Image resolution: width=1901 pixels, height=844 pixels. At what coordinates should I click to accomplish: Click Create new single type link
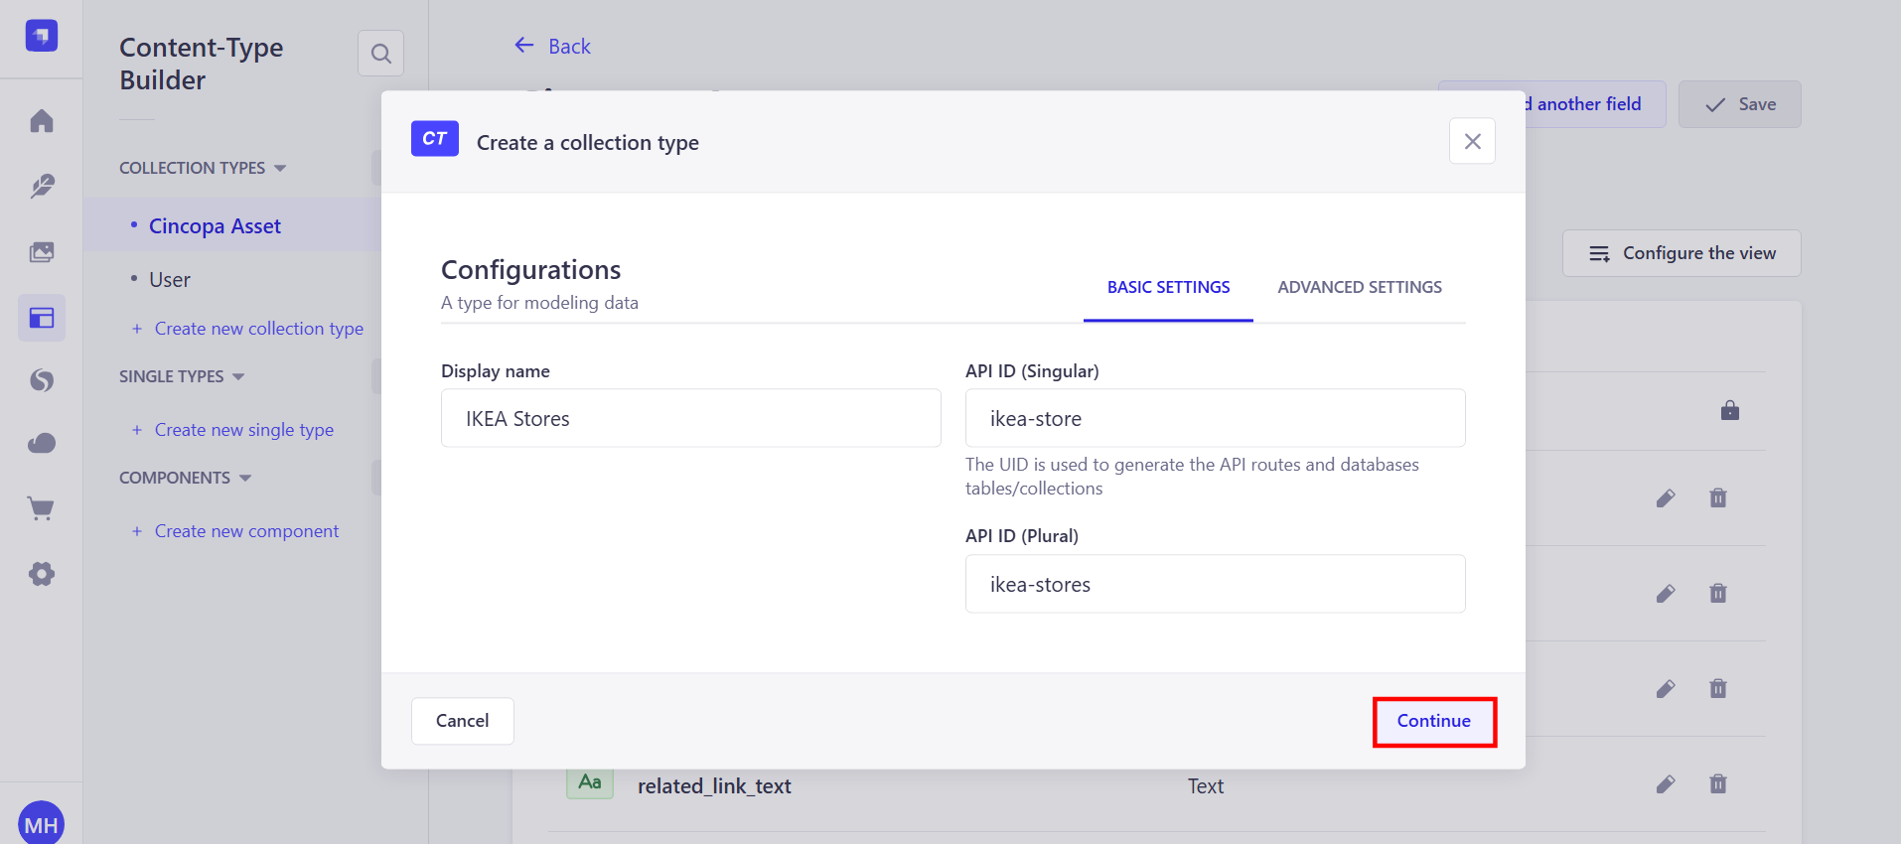[232, 430]
